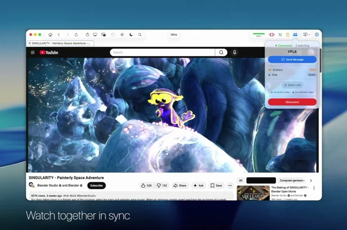Click the video player to pause playback
347x230 pixels.
(172, 115)
